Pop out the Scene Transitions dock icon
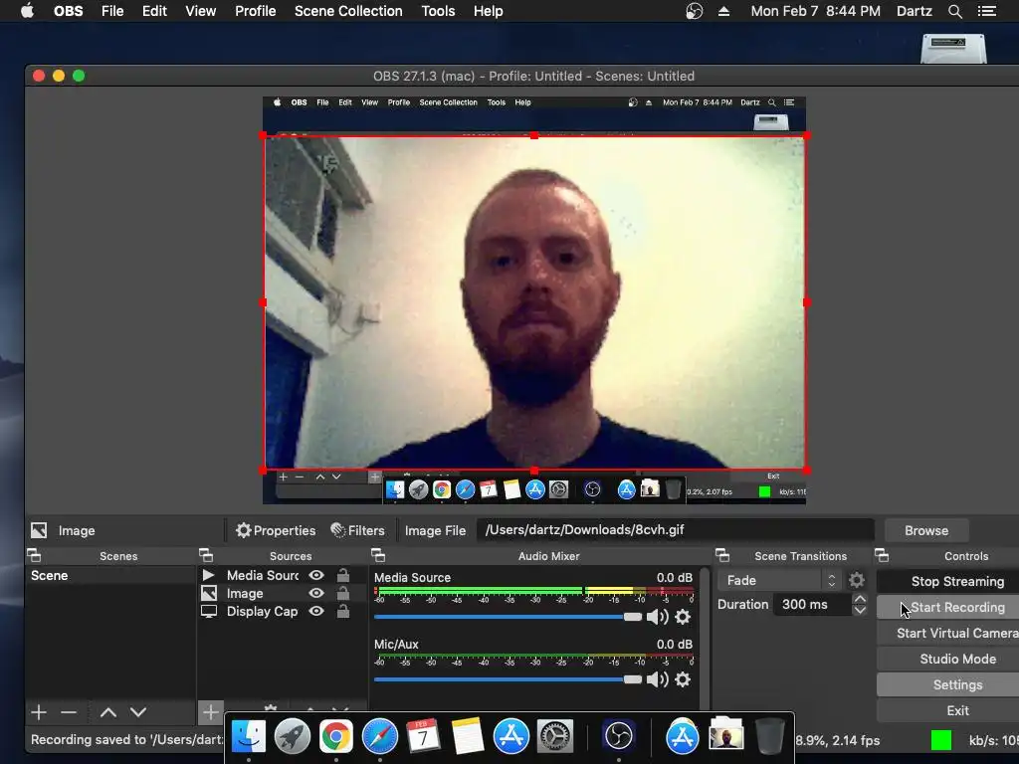This screenshot has width=1019, height=764. 722,555
